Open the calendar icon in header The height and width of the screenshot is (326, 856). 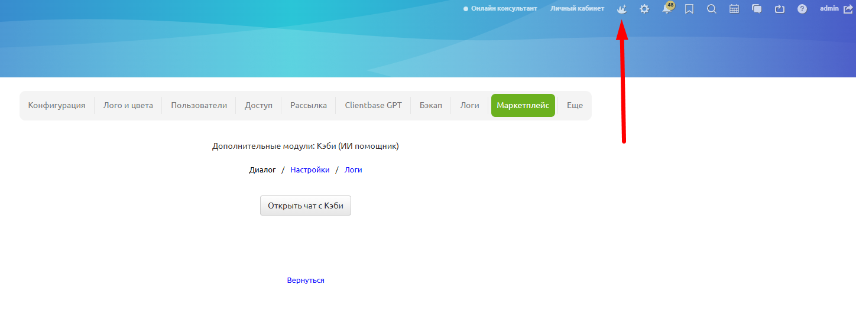(x=734, y=9)
